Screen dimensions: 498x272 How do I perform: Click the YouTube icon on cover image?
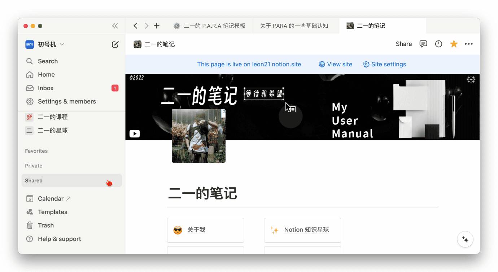[x=135, y=134]
